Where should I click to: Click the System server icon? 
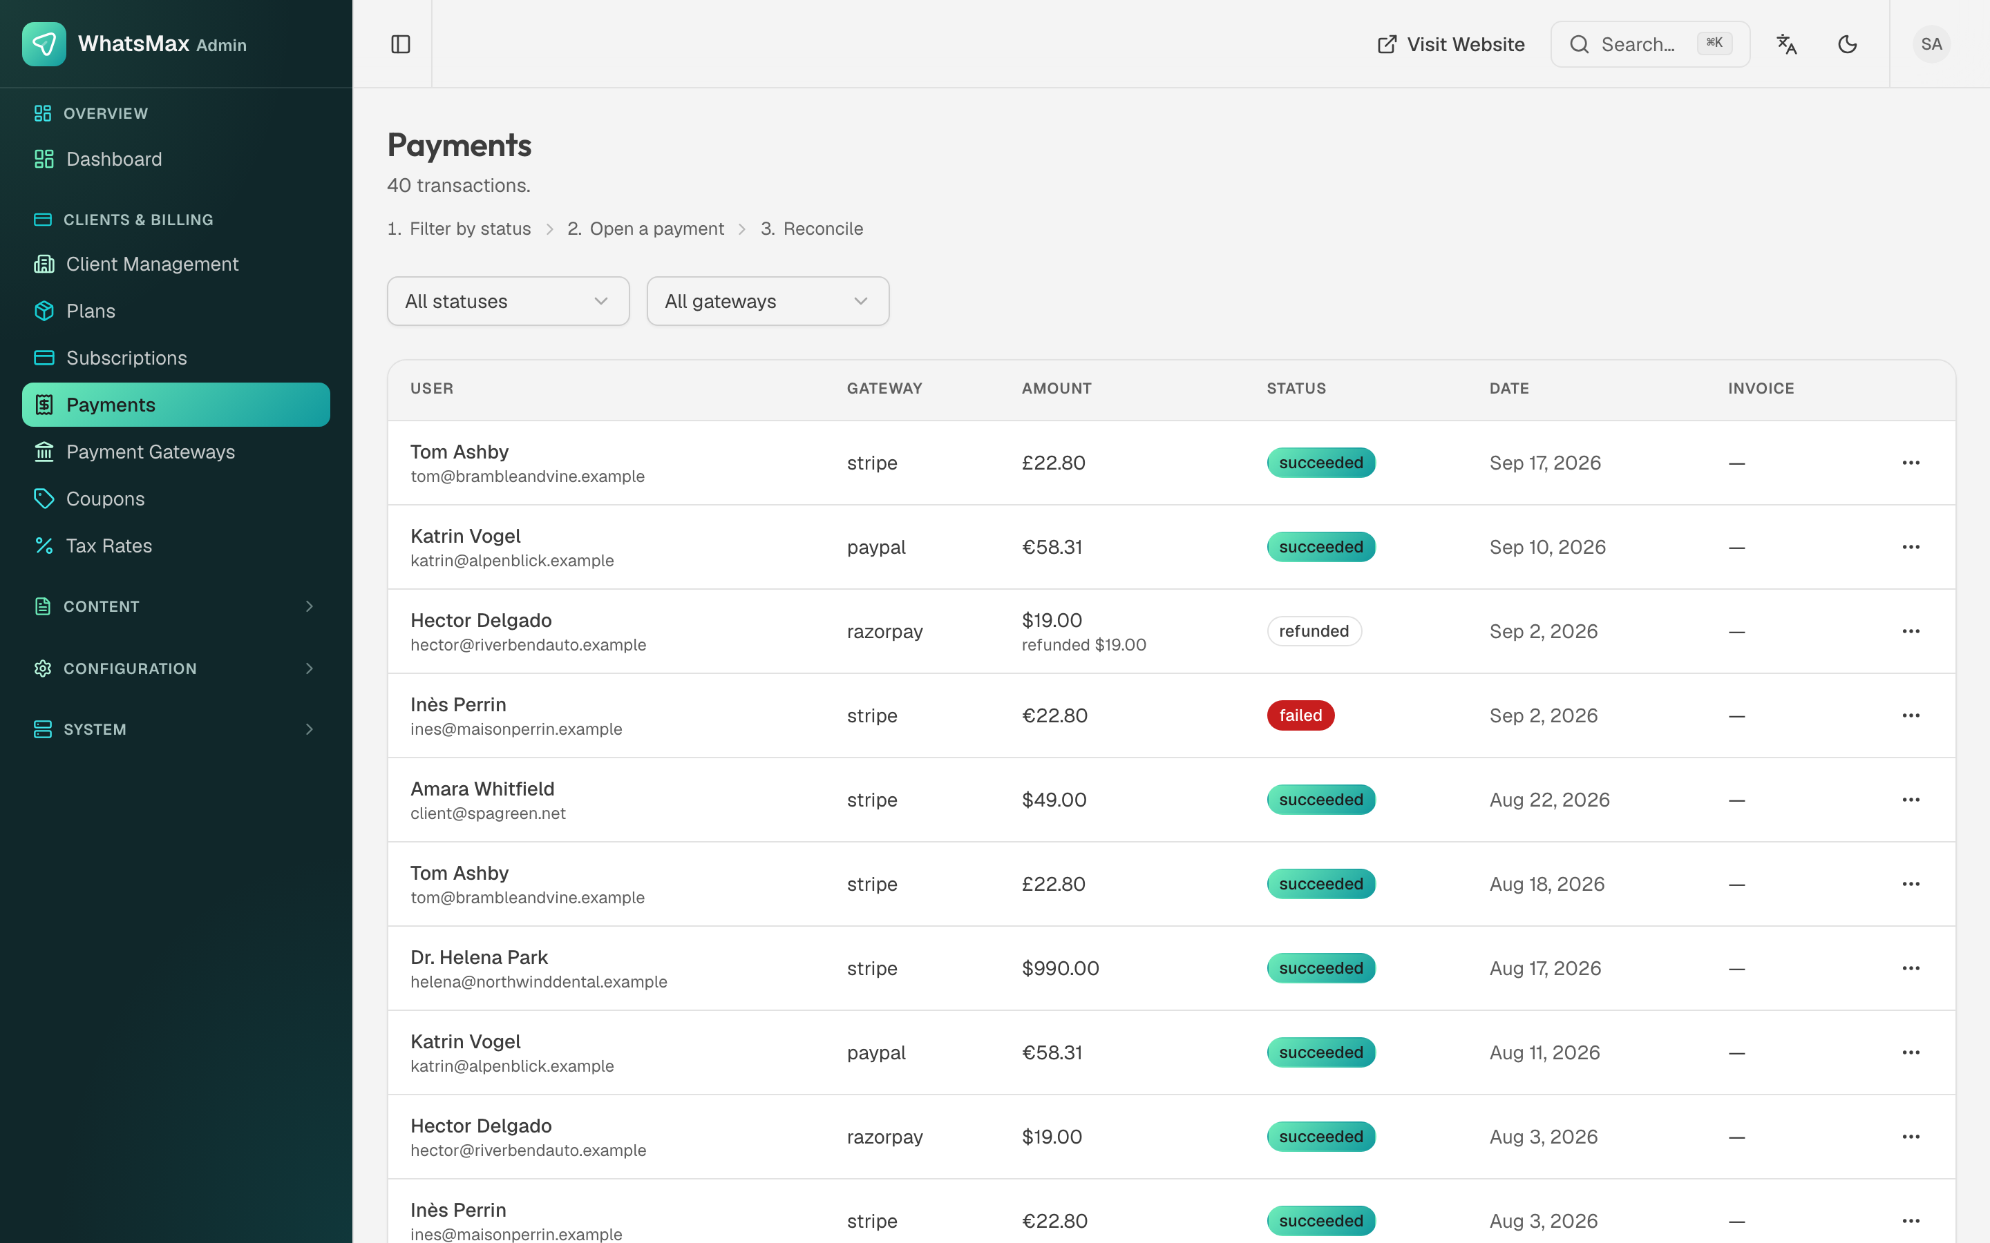(43, 729)
